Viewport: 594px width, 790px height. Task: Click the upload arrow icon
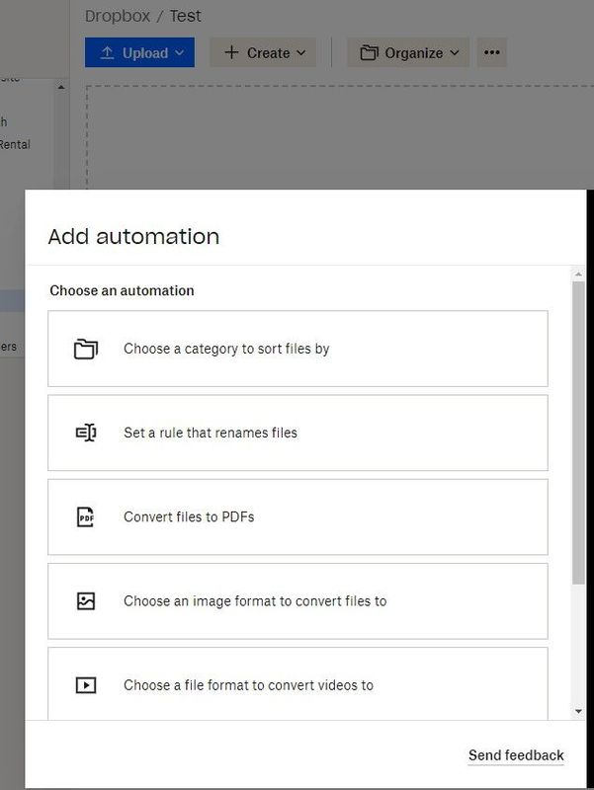(x=108, y=52)
